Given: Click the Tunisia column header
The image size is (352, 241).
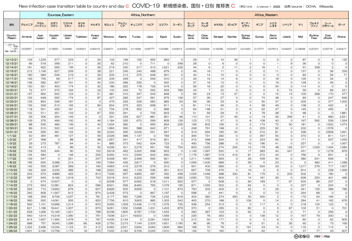Looking at the screenshot, I should tap(136, 37).
